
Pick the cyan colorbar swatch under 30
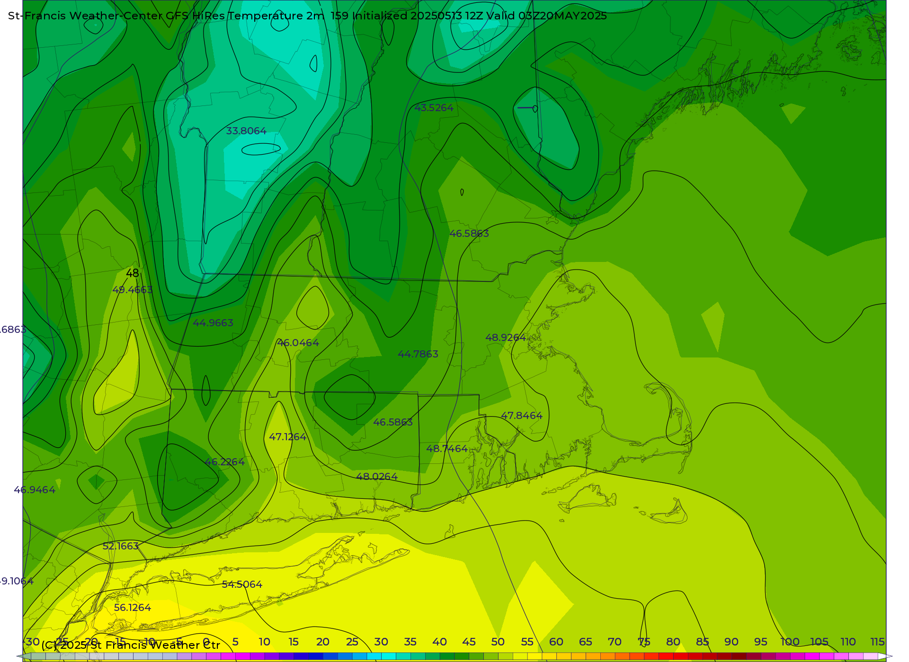(389, 656)
